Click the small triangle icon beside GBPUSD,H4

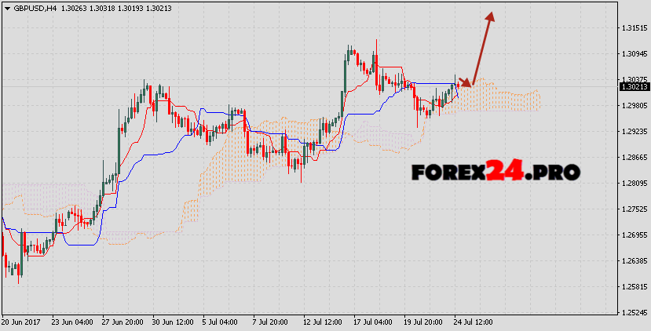7,7
